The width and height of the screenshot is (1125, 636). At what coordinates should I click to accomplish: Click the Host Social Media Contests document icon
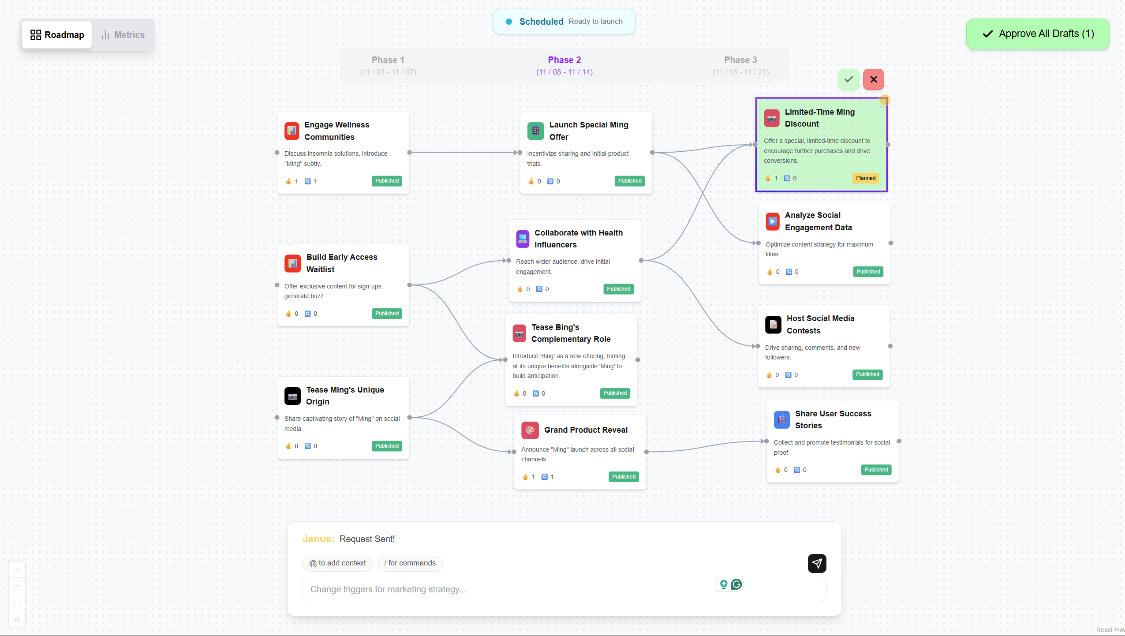click(x=773, y=325)
